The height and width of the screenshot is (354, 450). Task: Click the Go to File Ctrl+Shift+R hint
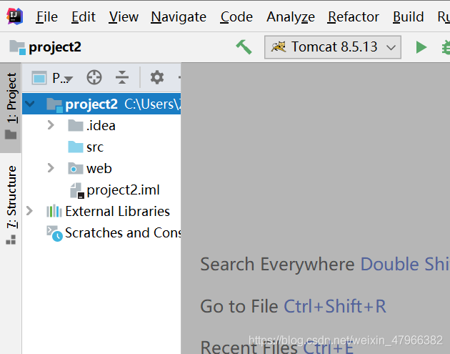[x=293, y=306]
